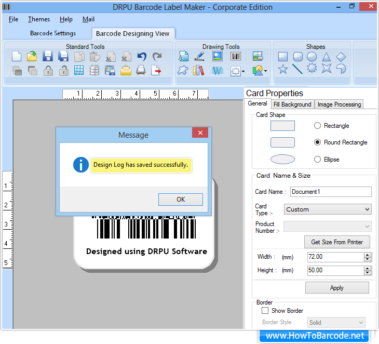The width and height of the screenshot is (379, 344).
Task: Increase Width with the up spinner arrow
Action: click(368, 255)
